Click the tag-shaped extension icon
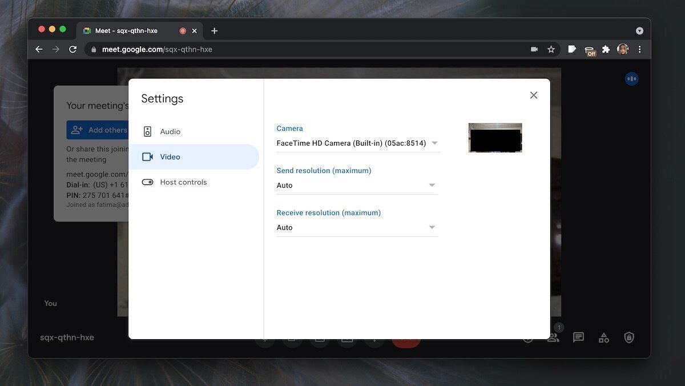 coord(572,50)
